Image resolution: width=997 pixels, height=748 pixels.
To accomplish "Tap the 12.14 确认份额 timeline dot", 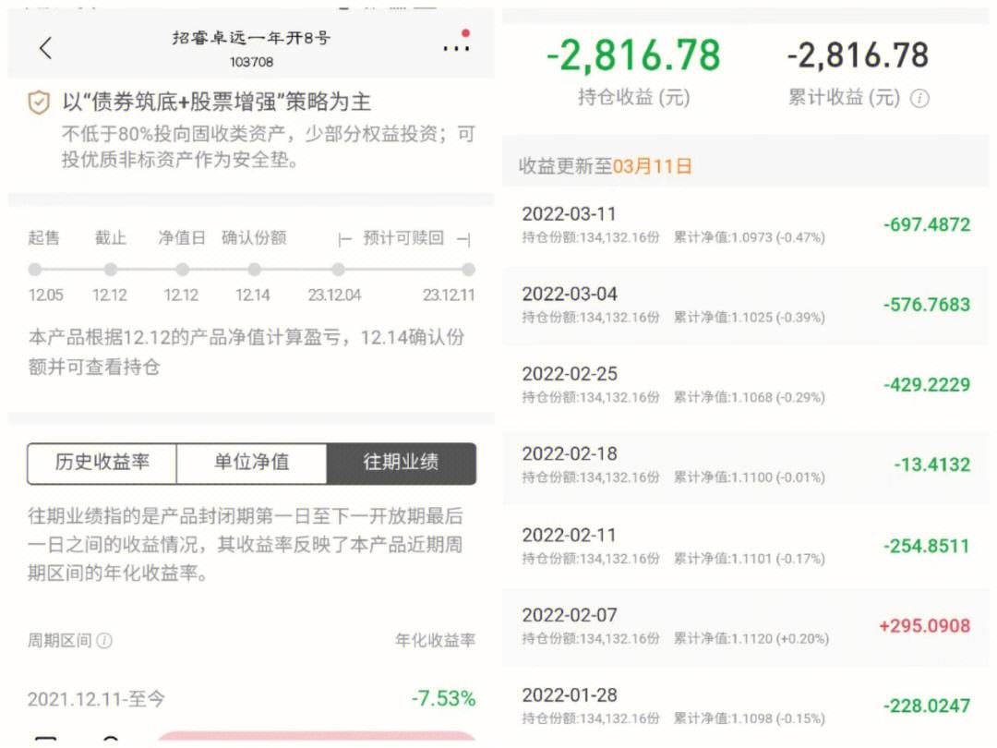I will coord(255,270).
